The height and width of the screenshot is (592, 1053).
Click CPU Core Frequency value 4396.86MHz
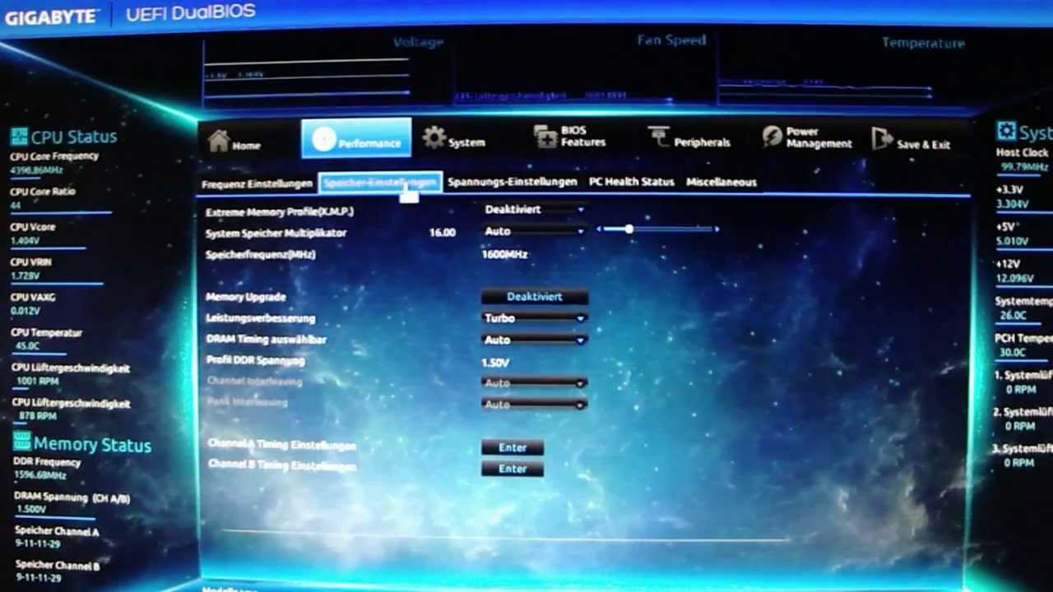[36, 170]
